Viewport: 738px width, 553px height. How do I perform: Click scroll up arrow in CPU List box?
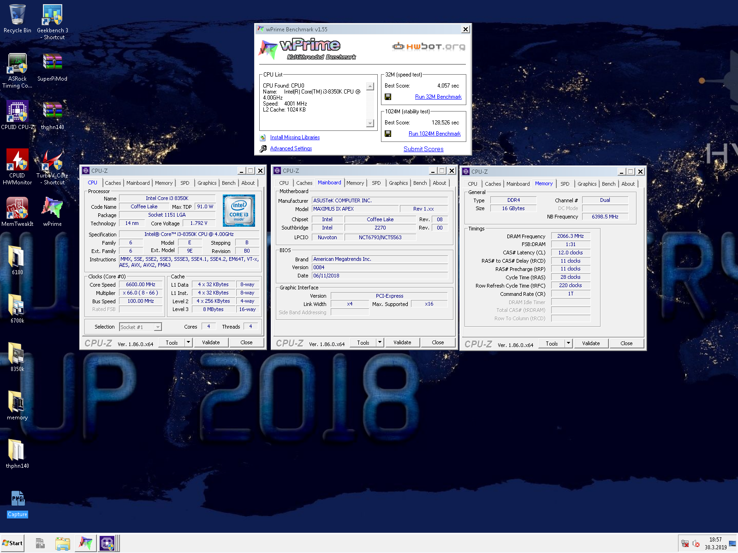coord(370,86)
